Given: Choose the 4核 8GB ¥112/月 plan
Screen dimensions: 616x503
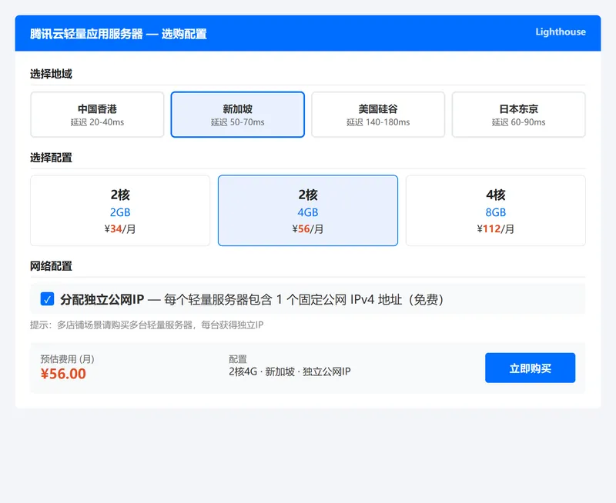Looking at the screenshot, I should [496, 211].
